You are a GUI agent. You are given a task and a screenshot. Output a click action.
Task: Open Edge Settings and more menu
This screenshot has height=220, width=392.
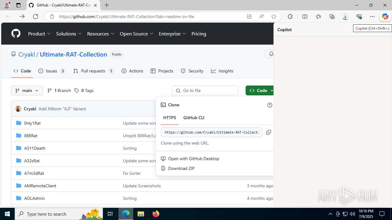click(372, 16)
